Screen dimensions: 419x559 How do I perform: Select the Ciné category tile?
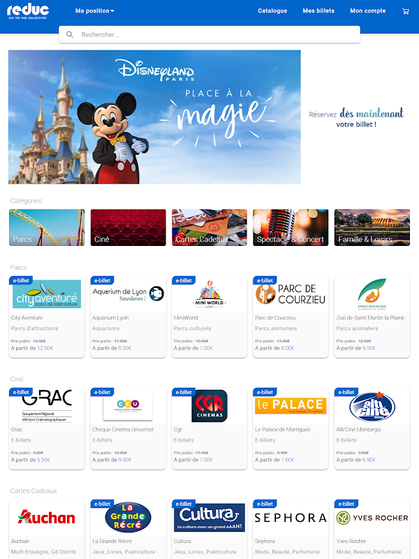coord(128,228)
